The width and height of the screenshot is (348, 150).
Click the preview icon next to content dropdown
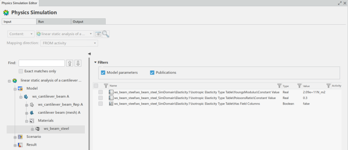pyautogui.click(x=98, y=34)
